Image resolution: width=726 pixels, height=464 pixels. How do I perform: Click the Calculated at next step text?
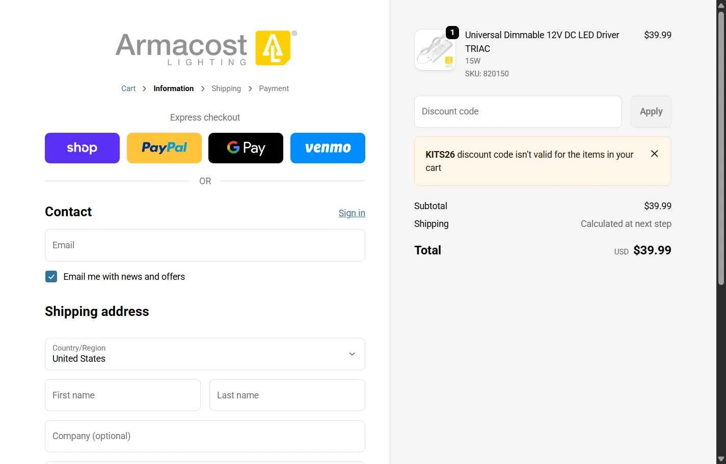coord(626,224)
